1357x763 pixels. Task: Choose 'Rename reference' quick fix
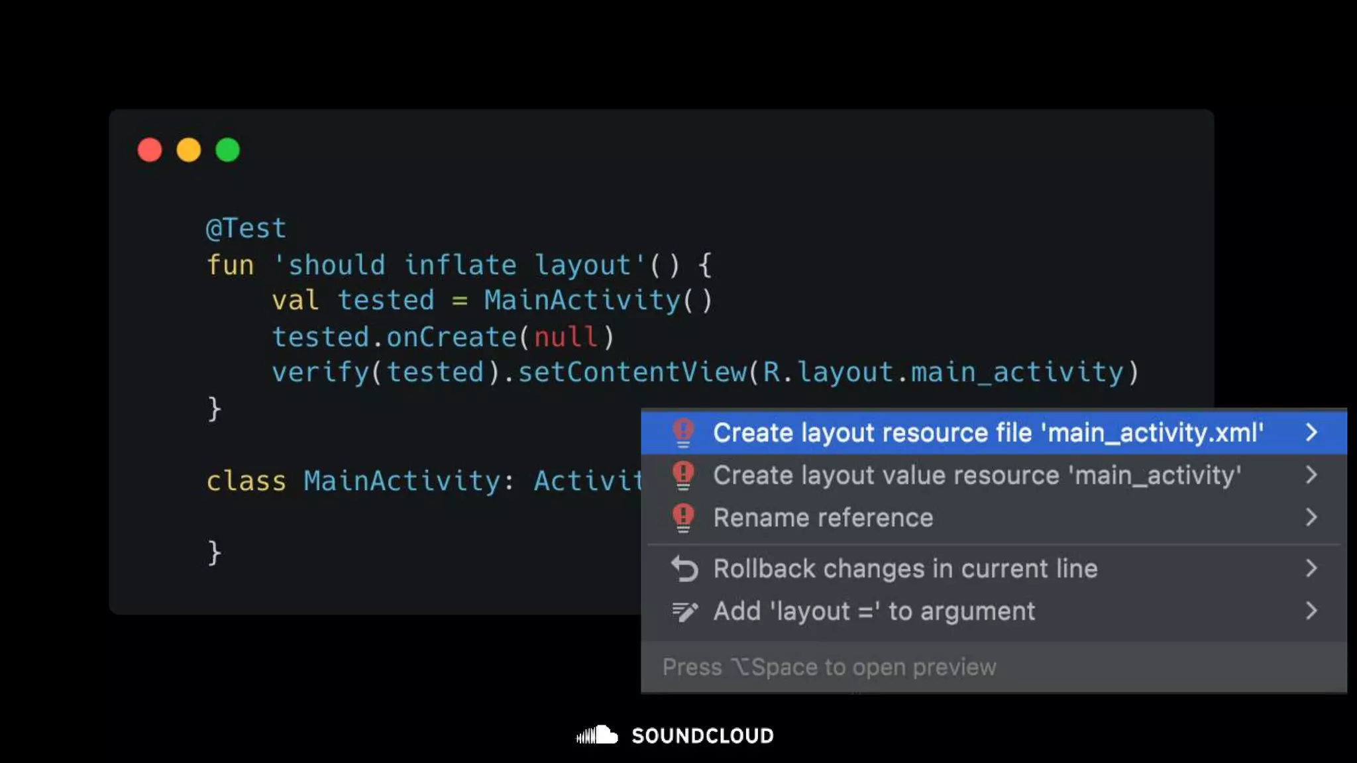coord(823,517)
